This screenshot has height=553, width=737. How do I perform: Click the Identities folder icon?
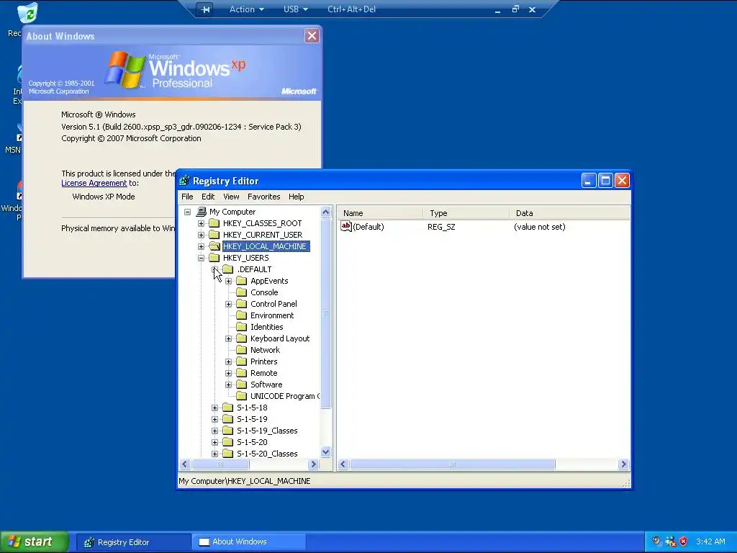pos(242,327)
